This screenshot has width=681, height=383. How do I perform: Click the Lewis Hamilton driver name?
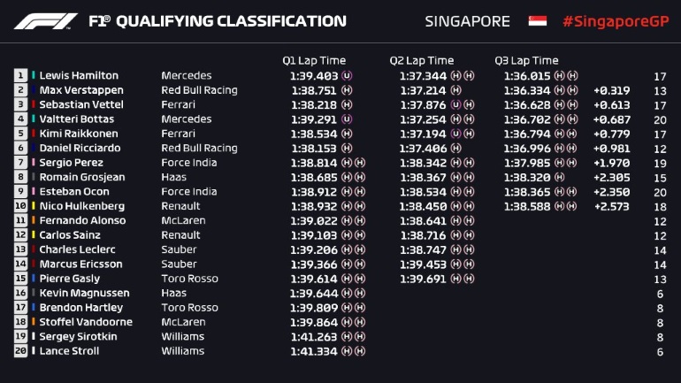pos(79,76)
